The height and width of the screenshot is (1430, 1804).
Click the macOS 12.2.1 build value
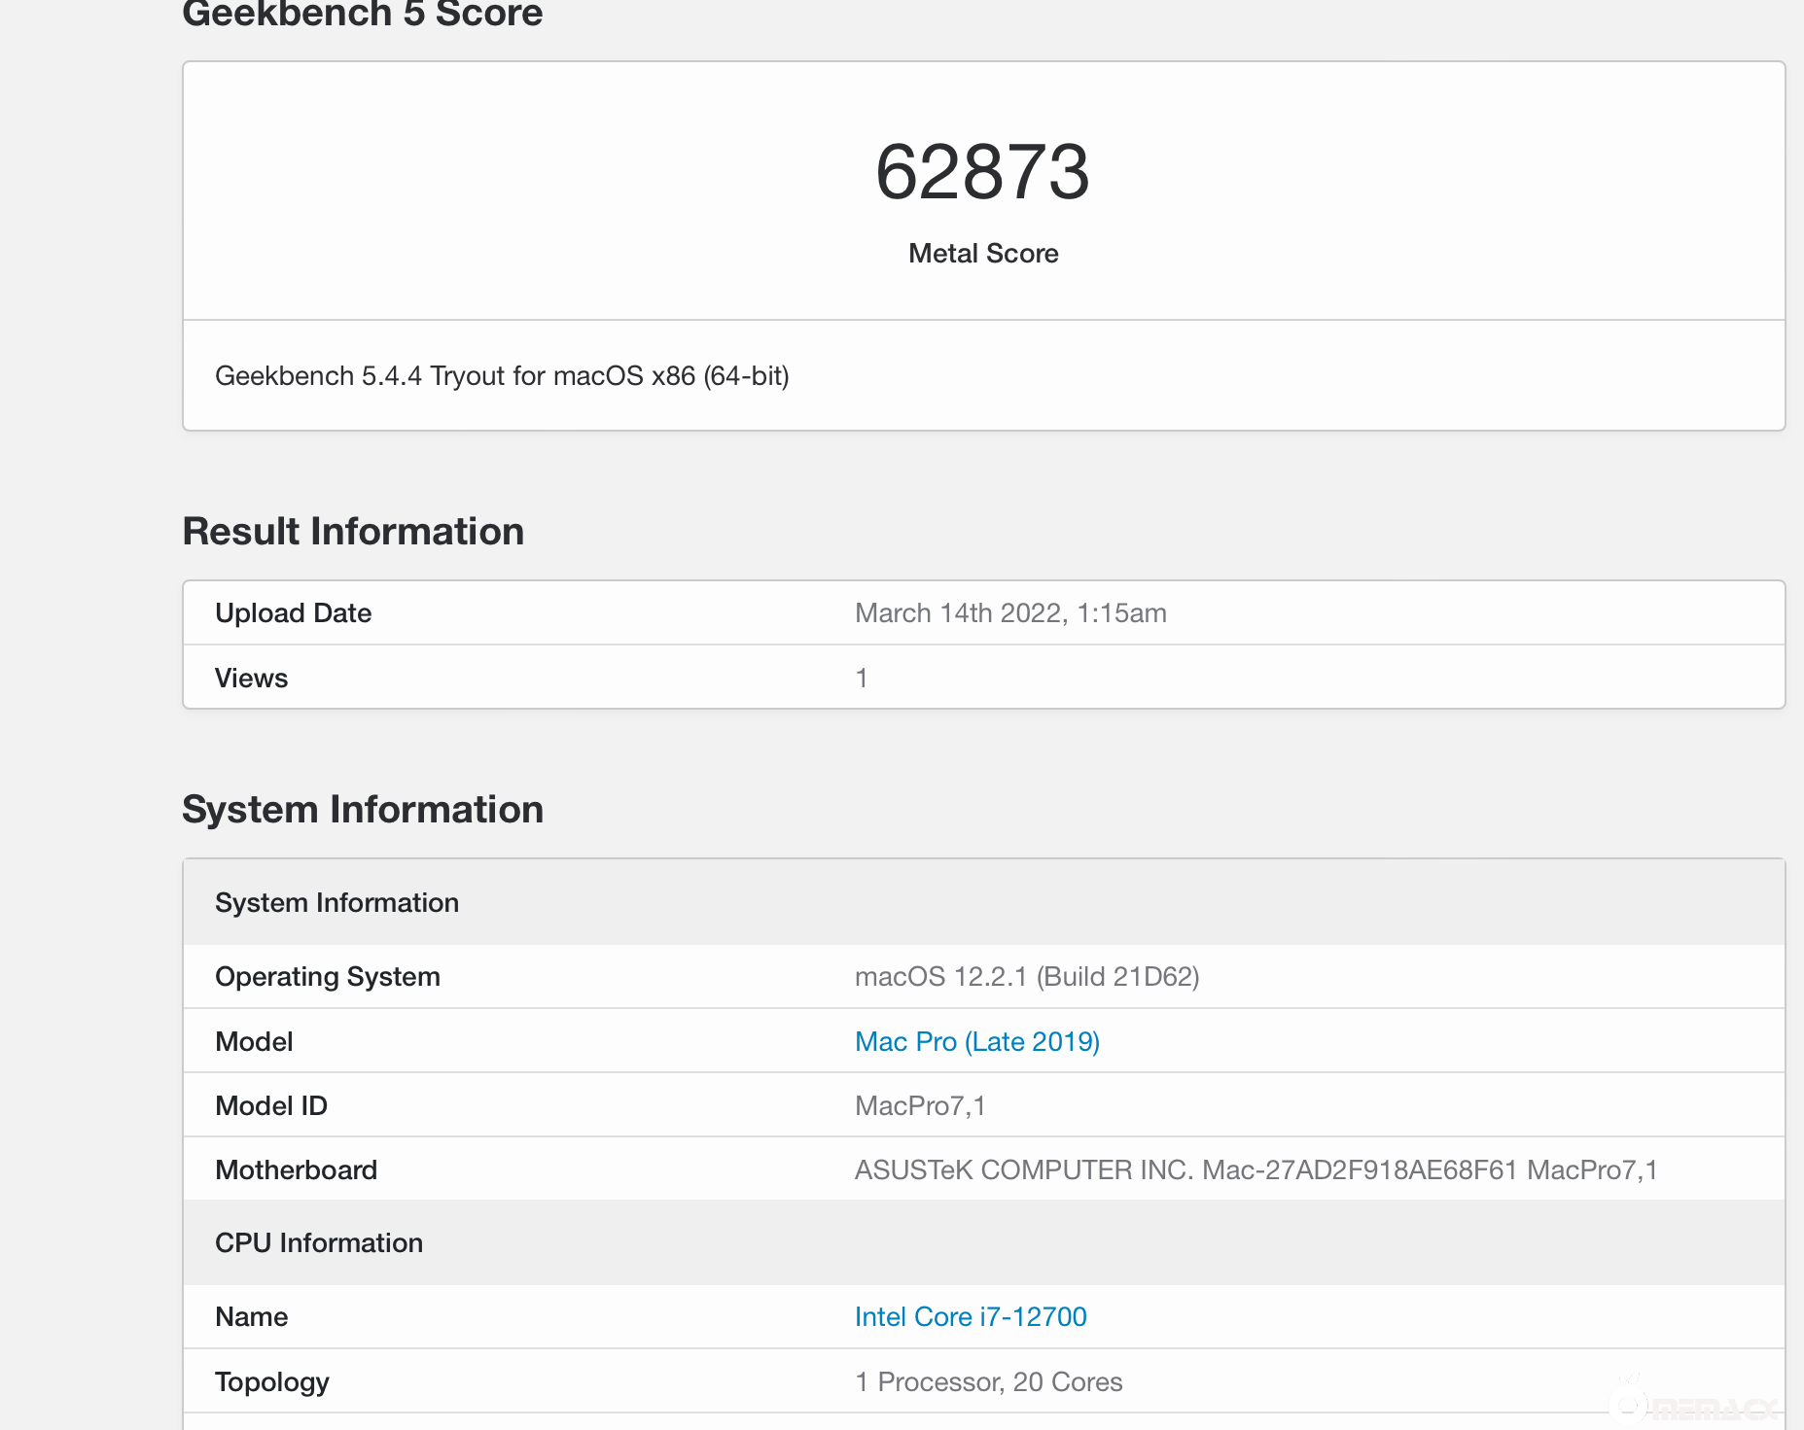(x=1026, y=976)
